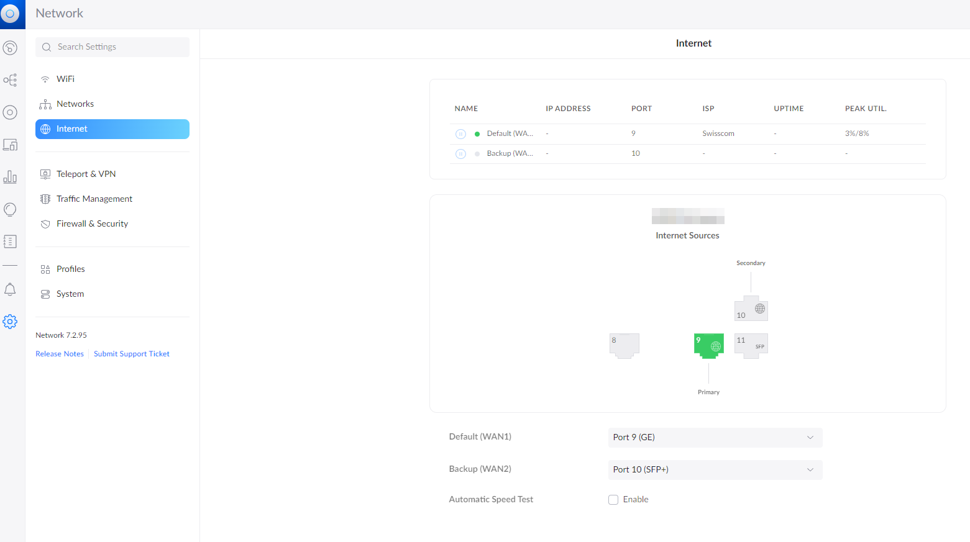Image resolution: width=970 pixels, height=542 pixels.
Task: Expand the Backup (WAN2) port dropdown
Action: (715, 470)
